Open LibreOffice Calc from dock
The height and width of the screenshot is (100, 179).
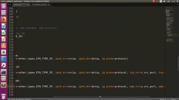point(4,32)
